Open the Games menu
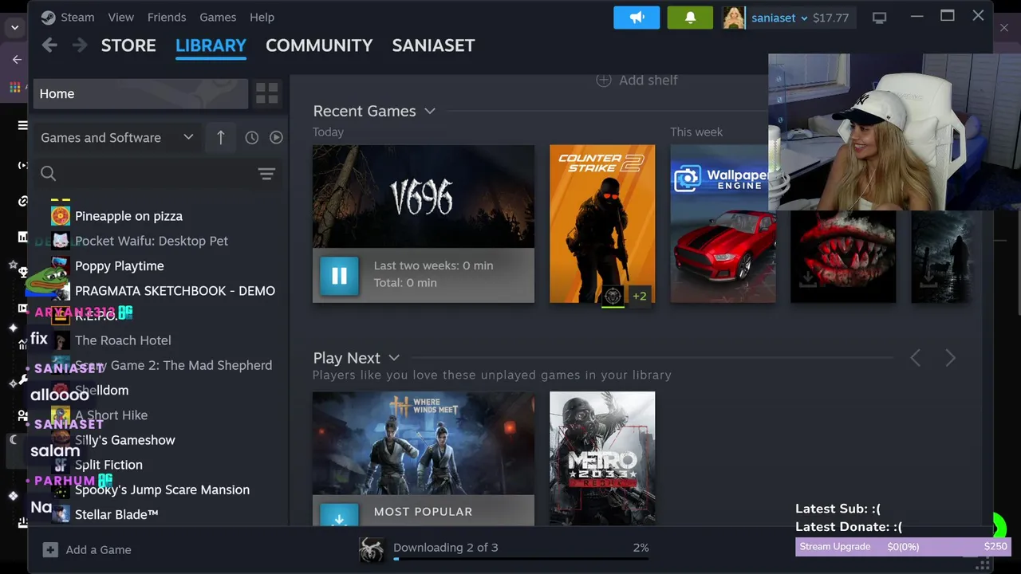 point(218,17)
